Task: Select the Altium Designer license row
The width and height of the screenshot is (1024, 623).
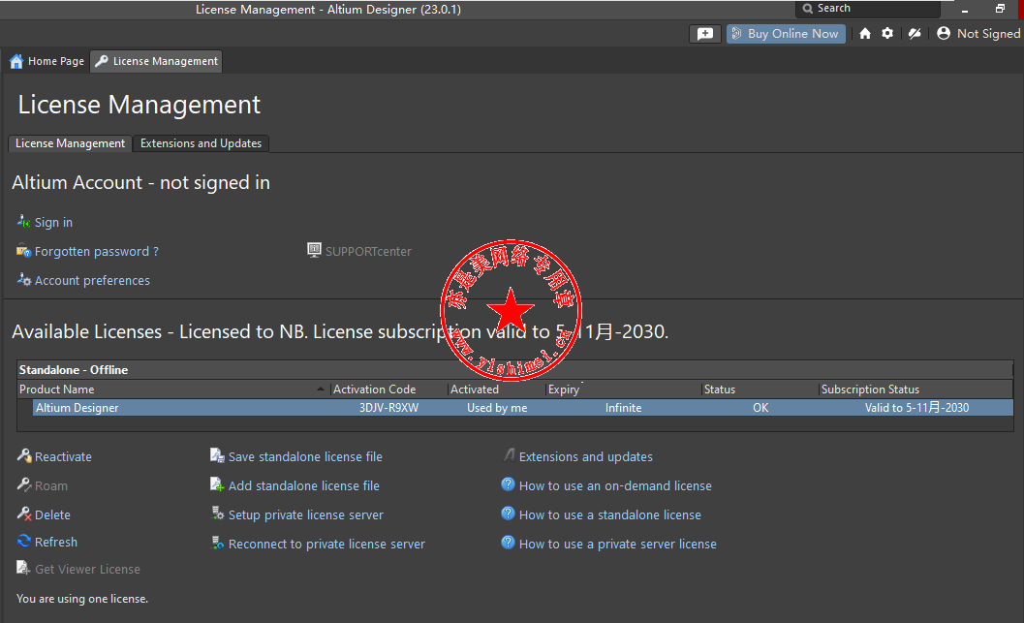Action: pyautogui.click(x=522, y=408)
